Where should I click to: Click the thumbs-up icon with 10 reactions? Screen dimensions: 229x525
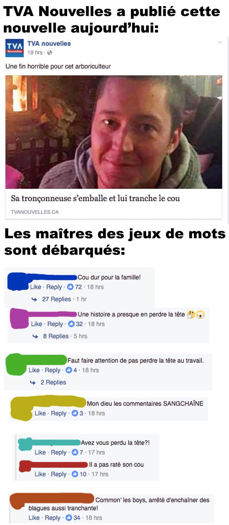(x=75, y=474)
